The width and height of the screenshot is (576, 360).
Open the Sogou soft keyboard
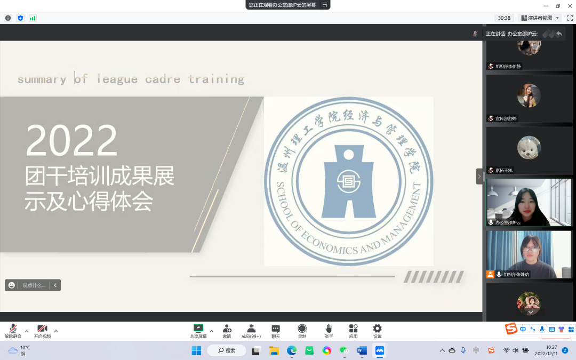point(552,329)
